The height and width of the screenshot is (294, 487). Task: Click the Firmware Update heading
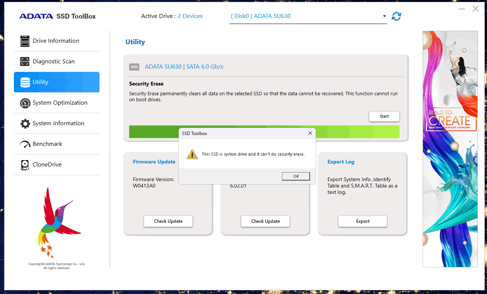click(x=154, y=162)
